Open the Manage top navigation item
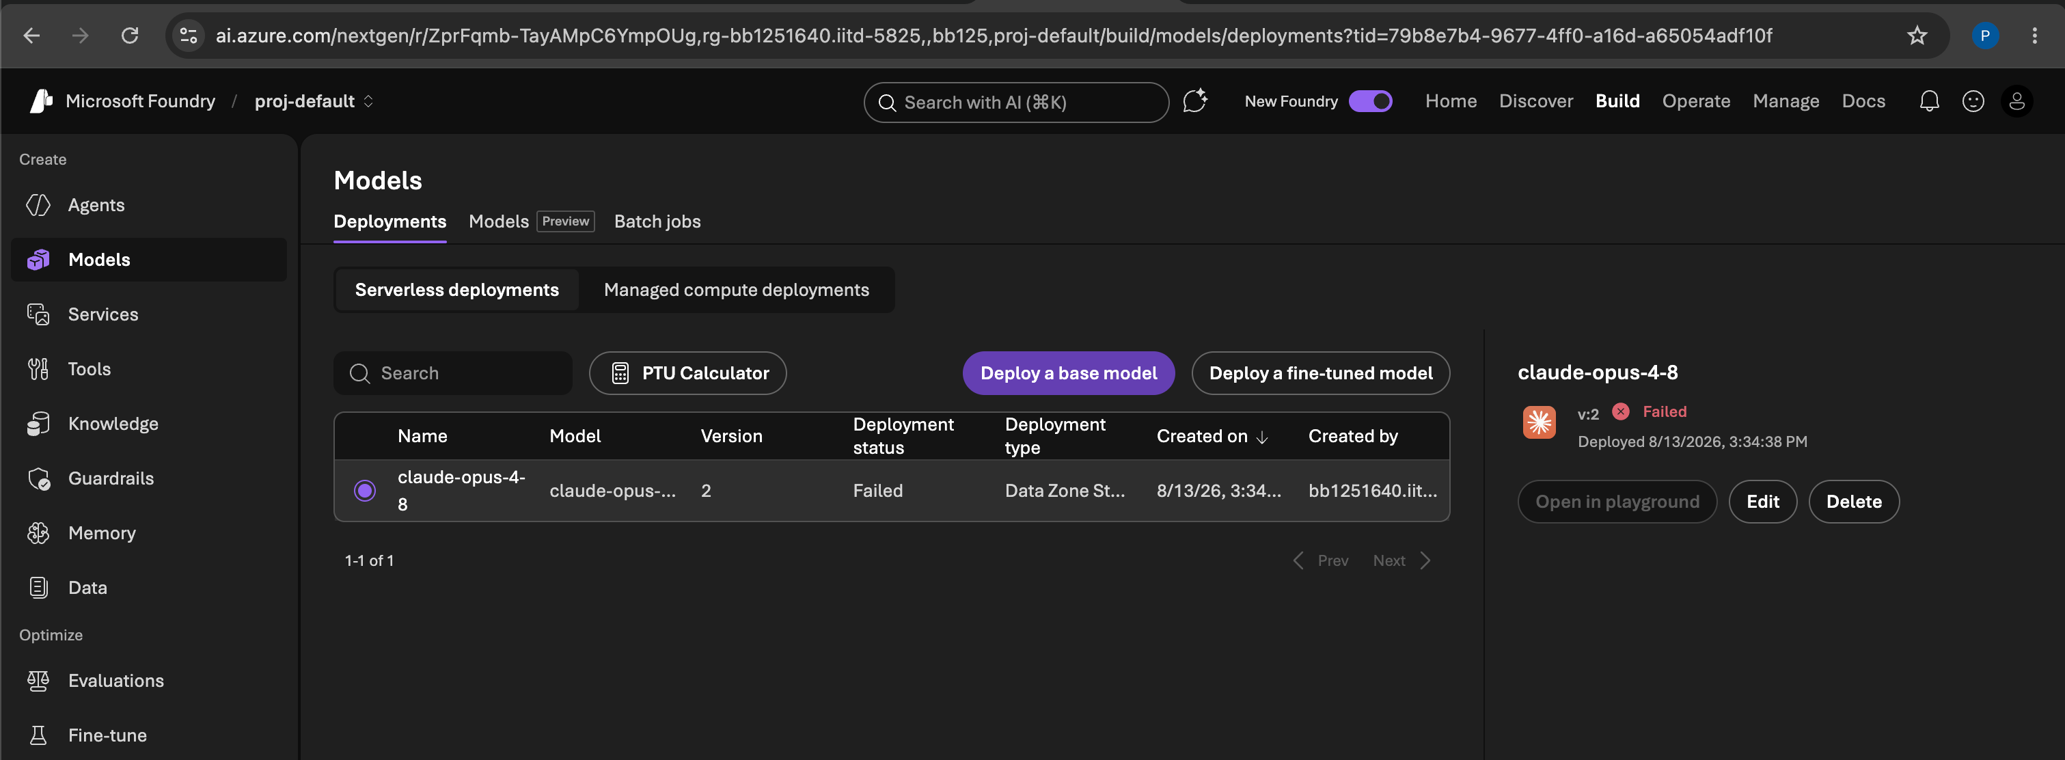Viewport: 2065px width, 760px height. (x=1786, y=101)
